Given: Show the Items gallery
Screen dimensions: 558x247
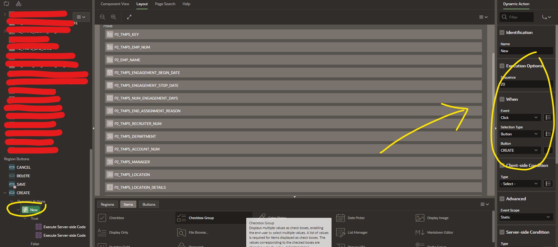Looking at the screenshot, I should tap(128, 204).
